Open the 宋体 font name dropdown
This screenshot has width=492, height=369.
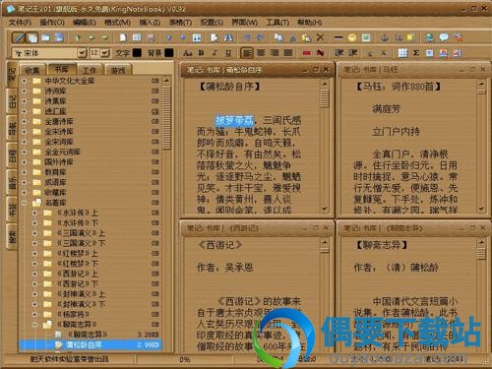(82, 53)
